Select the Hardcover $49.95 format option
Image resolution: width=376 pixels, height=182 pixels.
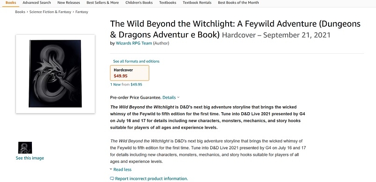point(130,73)
